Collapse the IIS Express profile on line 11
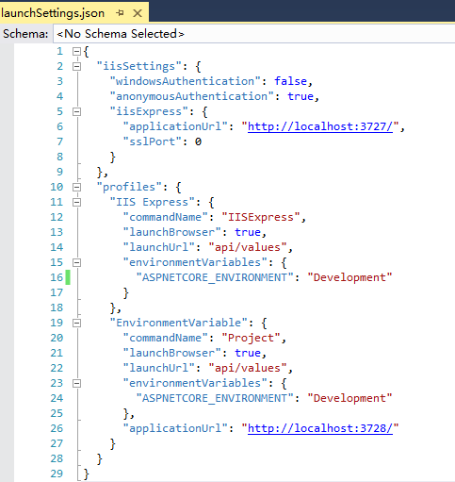The image size is (455, 482). tap(76, 203)
